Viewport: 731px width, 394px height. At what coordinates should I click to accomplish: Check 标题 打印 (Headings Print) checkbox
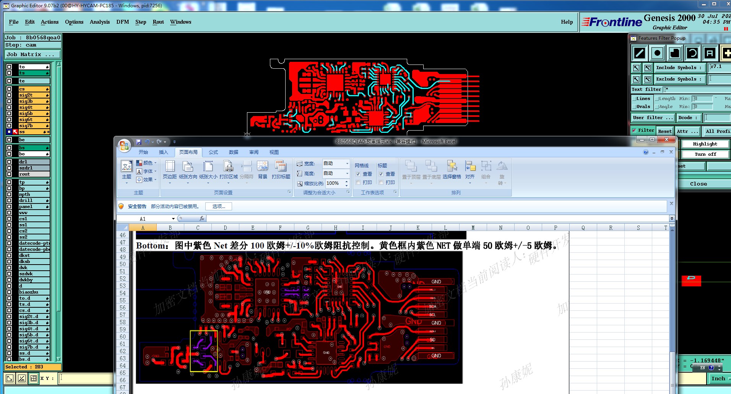pyautogui.click(x=381, y=182)
